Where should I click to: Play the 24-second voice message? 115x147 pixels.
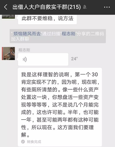point(43,59)
